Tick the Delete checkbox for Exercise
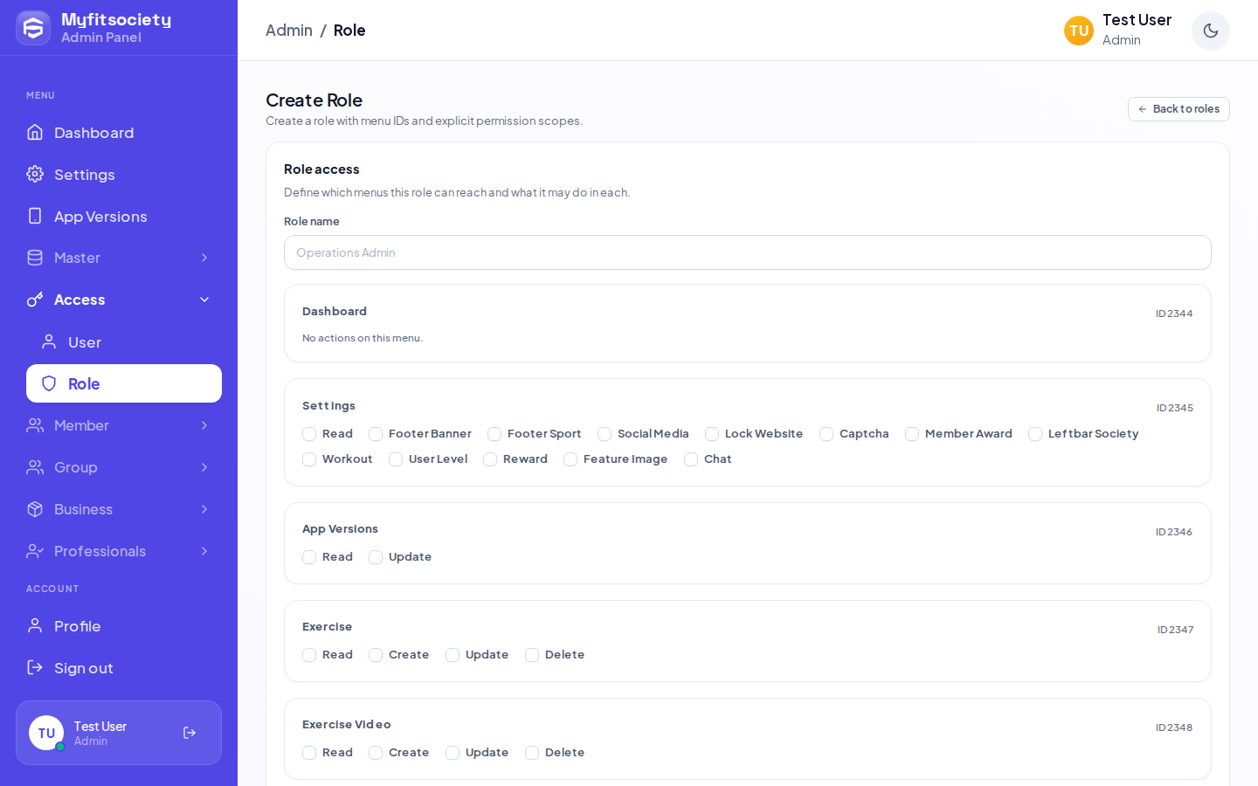This screenshot has width=1258, height=786. [x=532, y=655]
